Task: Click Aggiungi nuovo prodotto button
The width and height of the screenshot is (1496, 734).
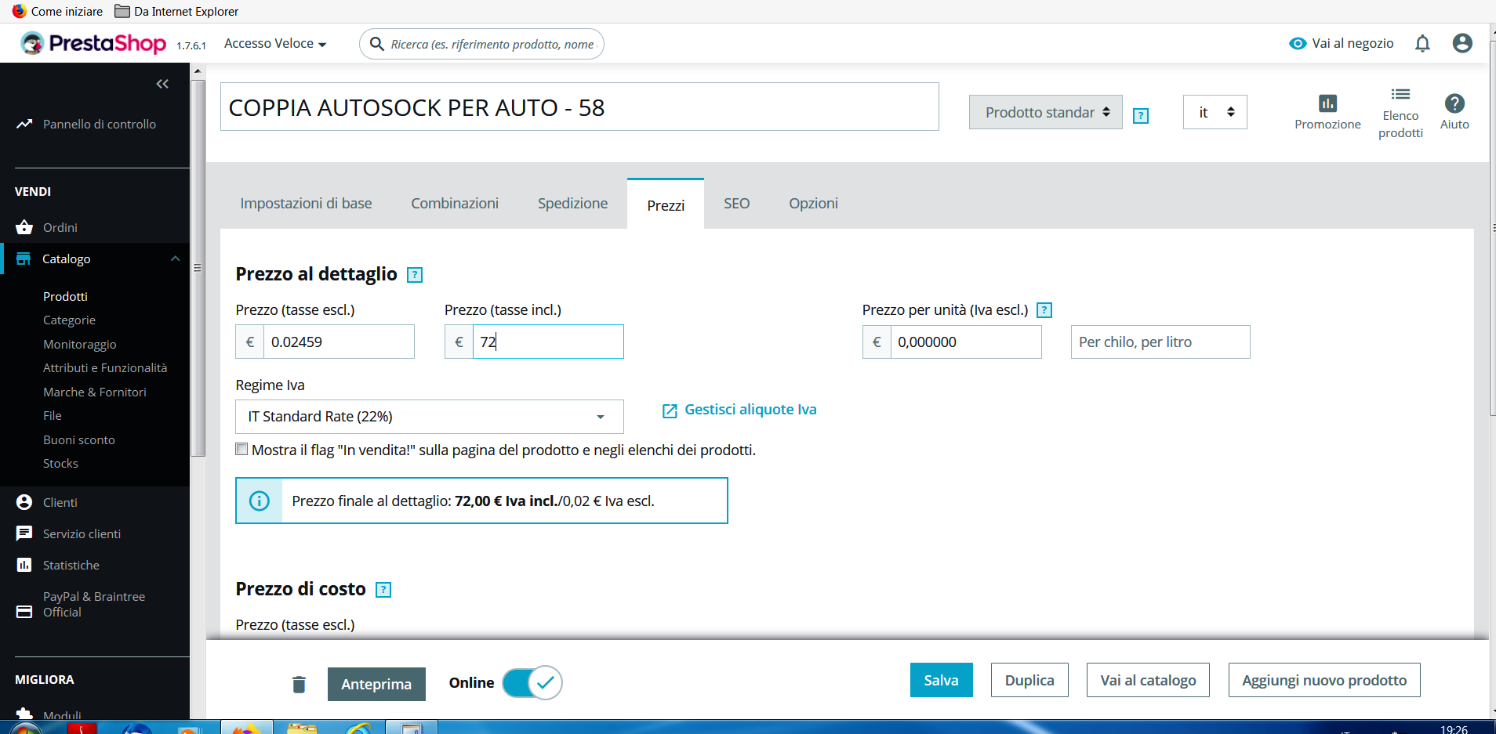Action: (1324, 680)
